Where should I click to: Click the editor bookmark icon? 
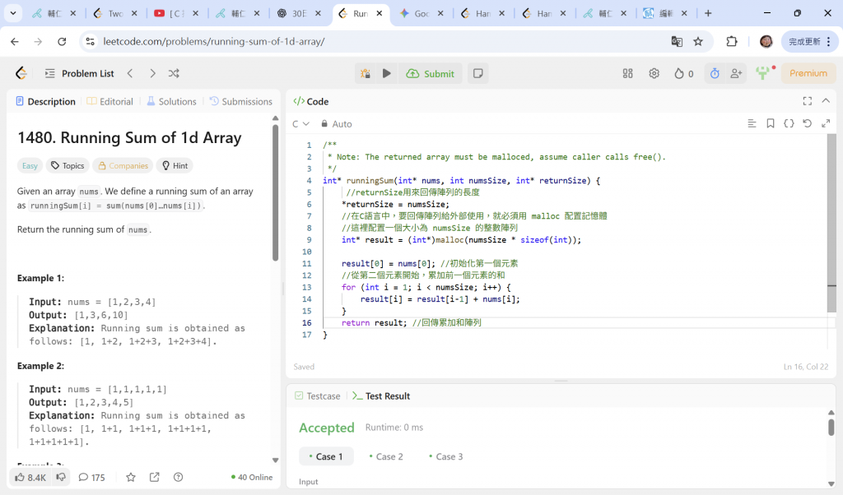coord(770,123)
